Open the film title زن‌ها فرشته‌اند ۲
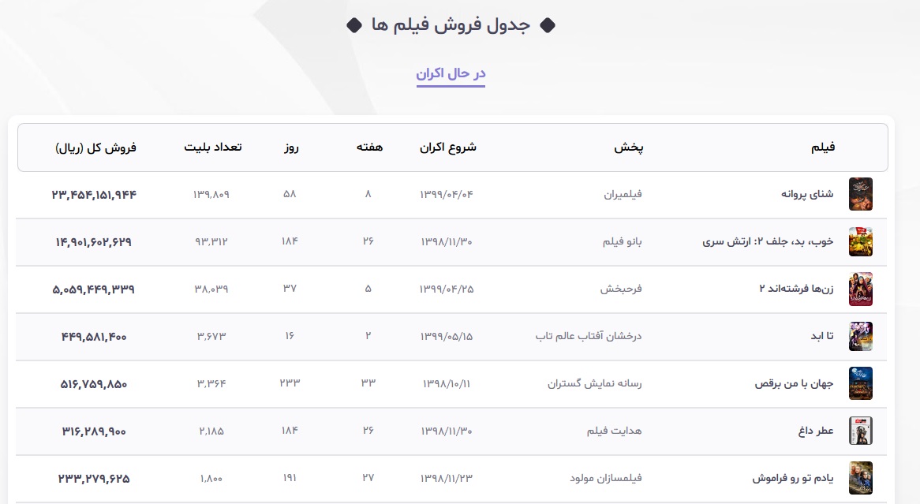The width and height of the screenshot is (920, 504). pyautogui.click(x=796, y=289)
